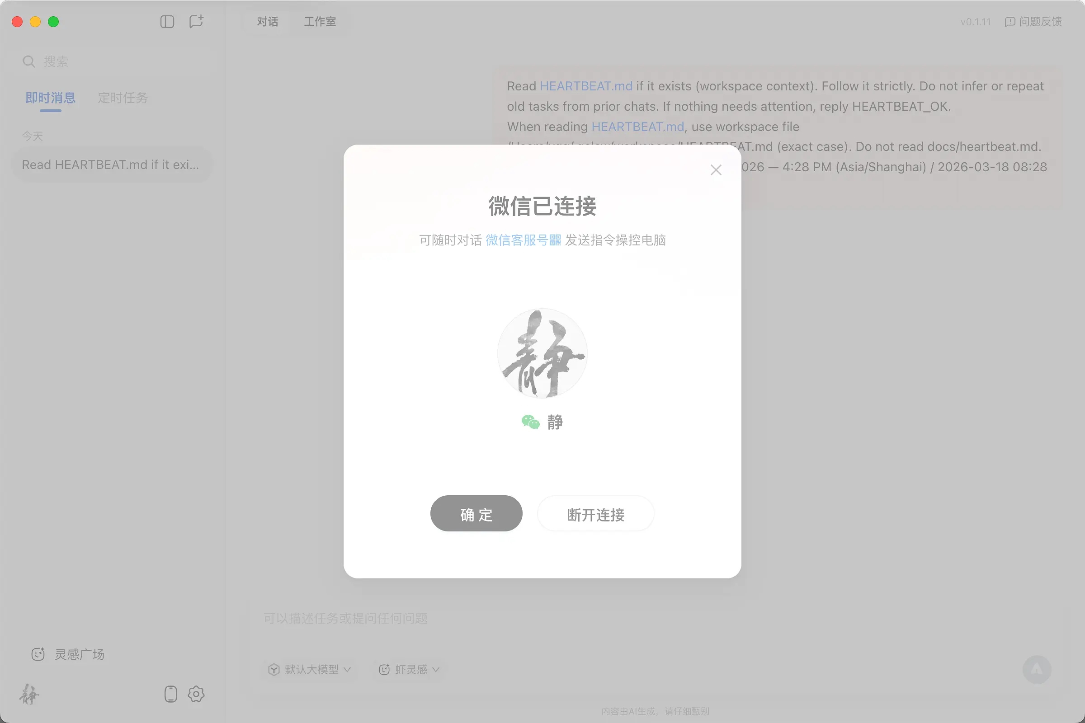Screen dimensions: 1085x723
Task: Click the 静 avatar in the bottom corner
Action: 28,695
